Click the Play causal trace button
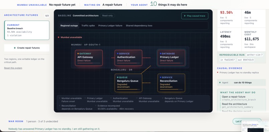Screen dimensions: 269x132 [195, 16]
